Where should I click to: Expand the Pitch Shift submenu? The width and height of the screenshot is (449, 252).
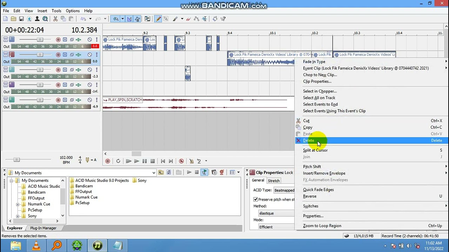tap(372, 167)
